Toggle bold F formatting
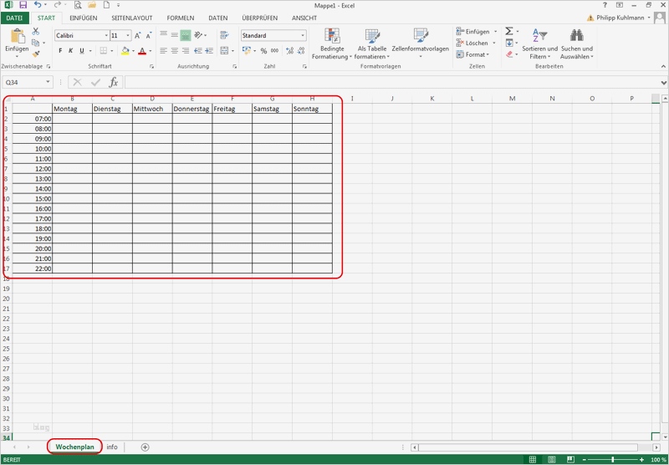Viewport: 669px width, 465px height. pos(60,51)
